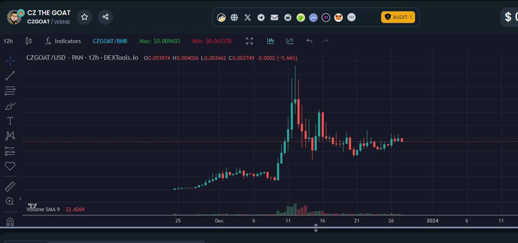Undo the last chart action
Screen dimensions: 518x243
(309, 41)
